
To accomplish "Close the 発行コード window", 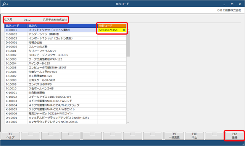I will [240, 4].
